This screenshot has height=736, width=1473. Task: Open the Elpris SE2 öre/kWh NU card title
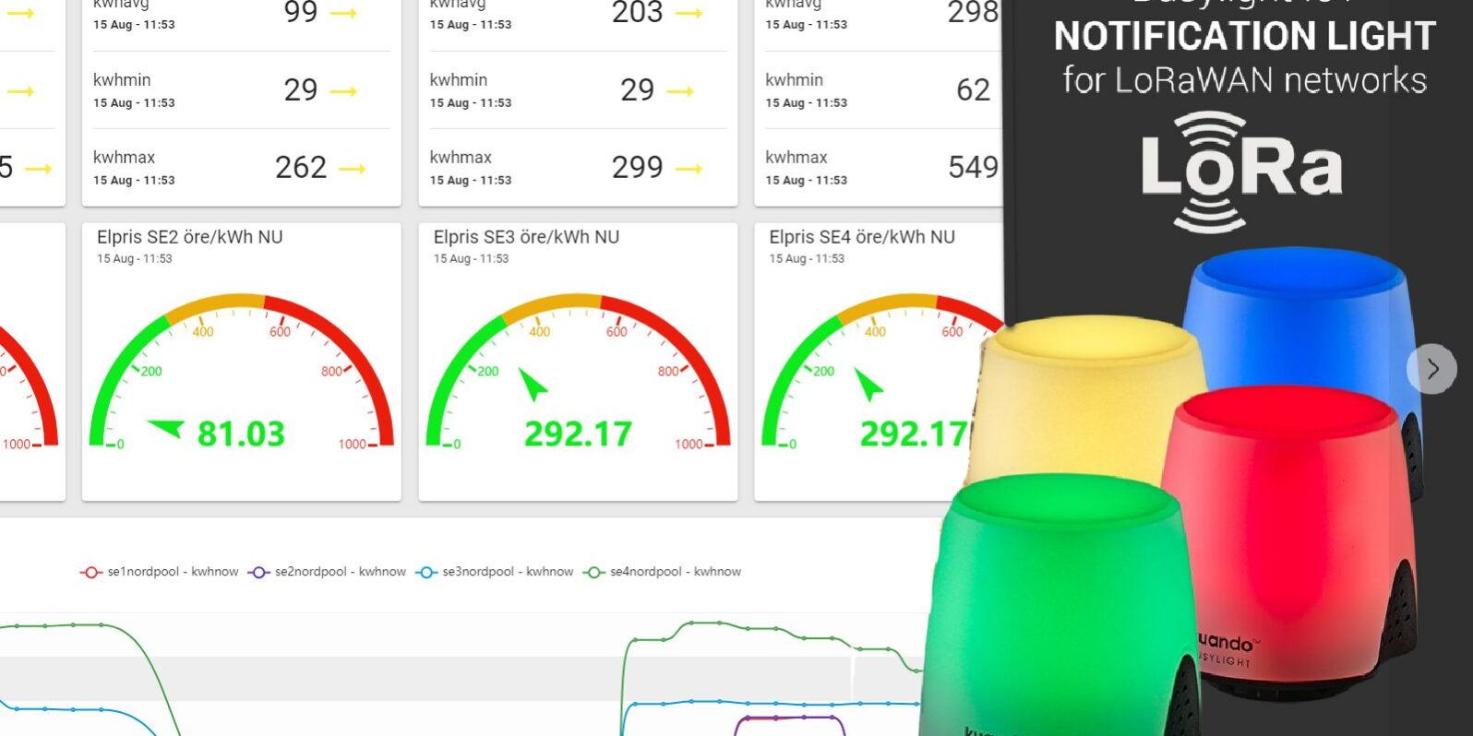click(x=190, y=237)
